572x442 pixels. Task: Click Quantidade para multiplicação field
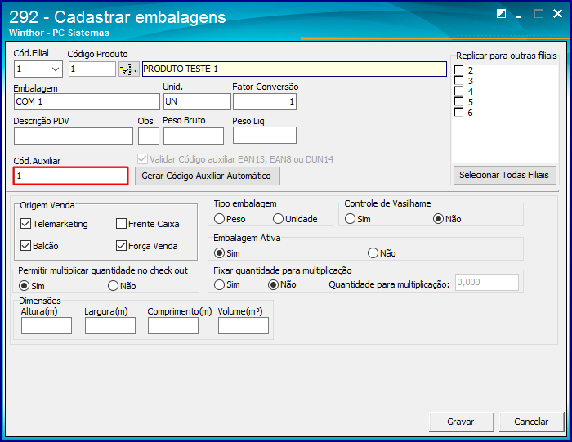coord(487,283)
